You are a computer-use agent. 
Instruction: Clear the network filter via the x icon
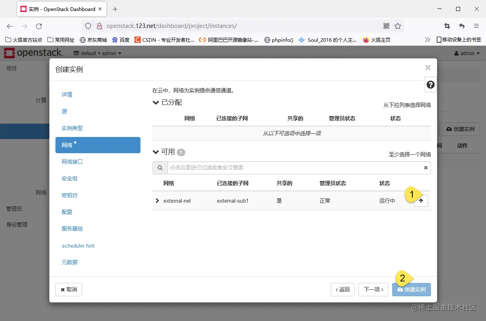point(425,167)
